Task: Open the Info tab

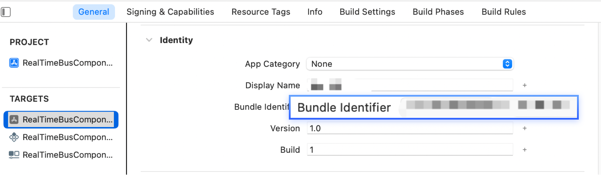Action: click(x=315, y=12)
